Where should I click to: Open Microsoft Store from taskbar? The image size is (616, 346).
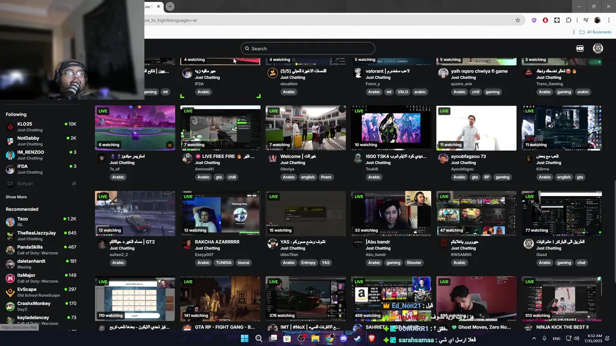pyautogui.click(x=287, y=338)
